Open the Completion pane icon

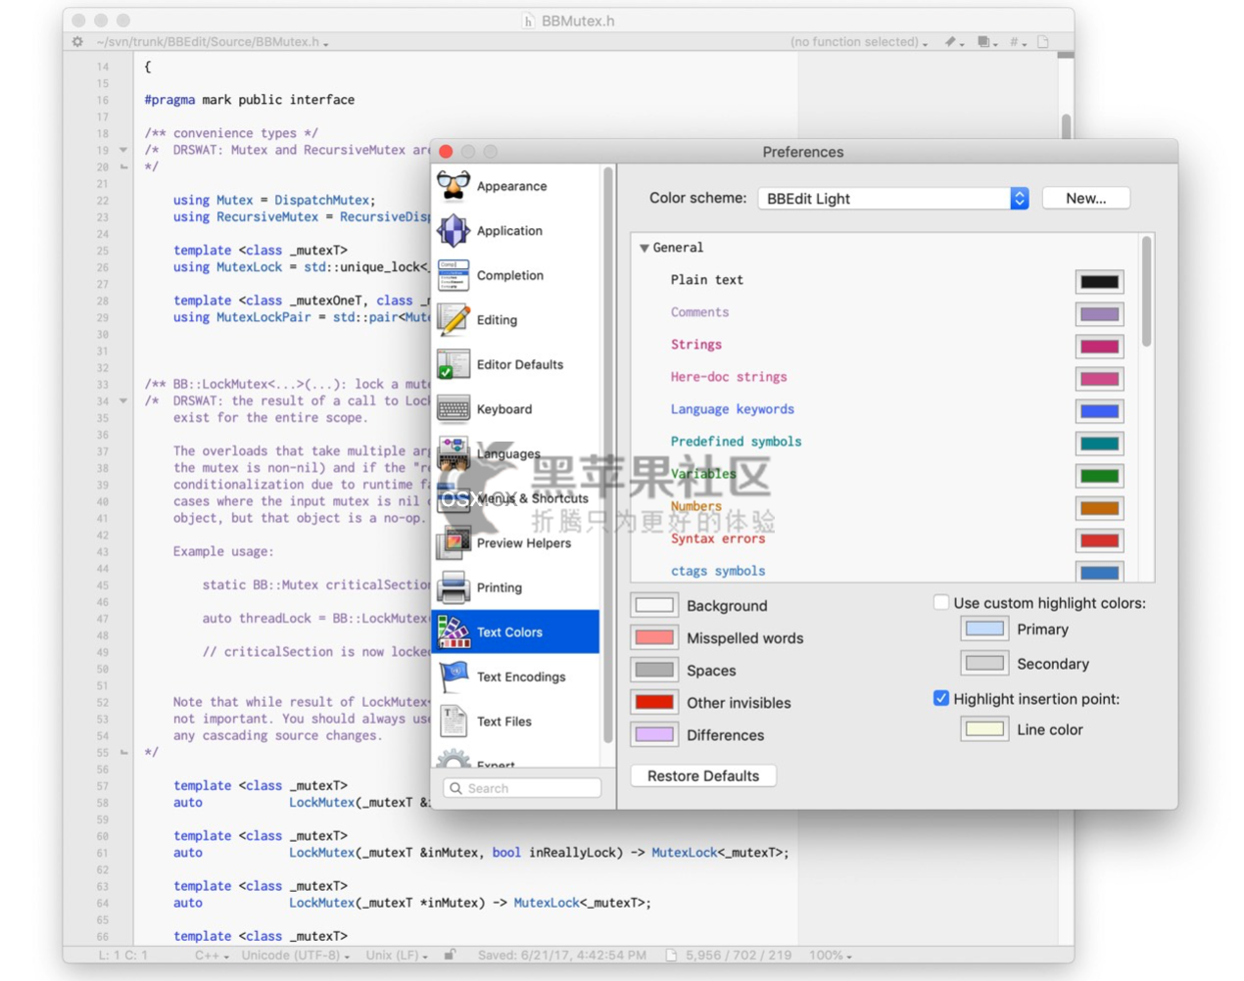tap(454, 275)
